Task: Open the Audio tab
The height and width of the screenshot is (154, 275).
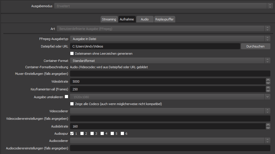Action: tap(145, 19)
